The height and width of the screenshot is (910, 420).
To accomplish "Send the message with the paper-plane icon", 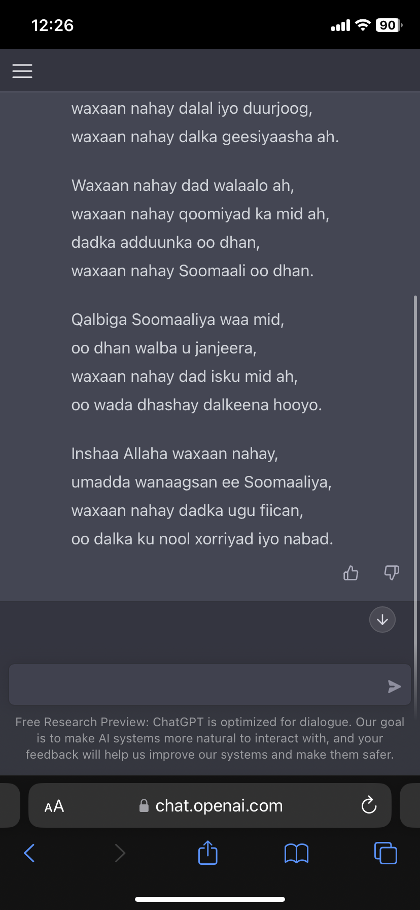I will point(394,687).
